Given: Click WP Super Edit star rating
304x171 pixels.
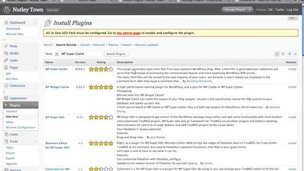Looking at the screenshot, I should click(101, 117).
